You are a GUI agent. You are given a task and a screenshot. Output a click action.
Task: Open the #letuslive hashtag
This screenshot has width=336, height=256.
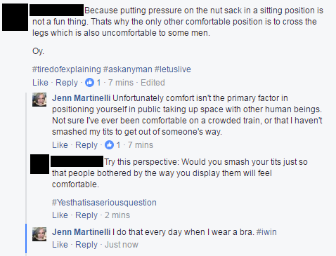(173, 69)
